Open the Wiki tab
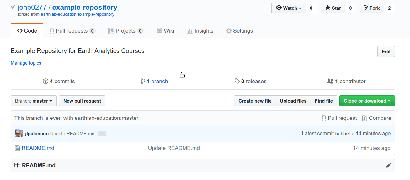The image size is (410, 180). pyautogui.click(x=165, y=31)
